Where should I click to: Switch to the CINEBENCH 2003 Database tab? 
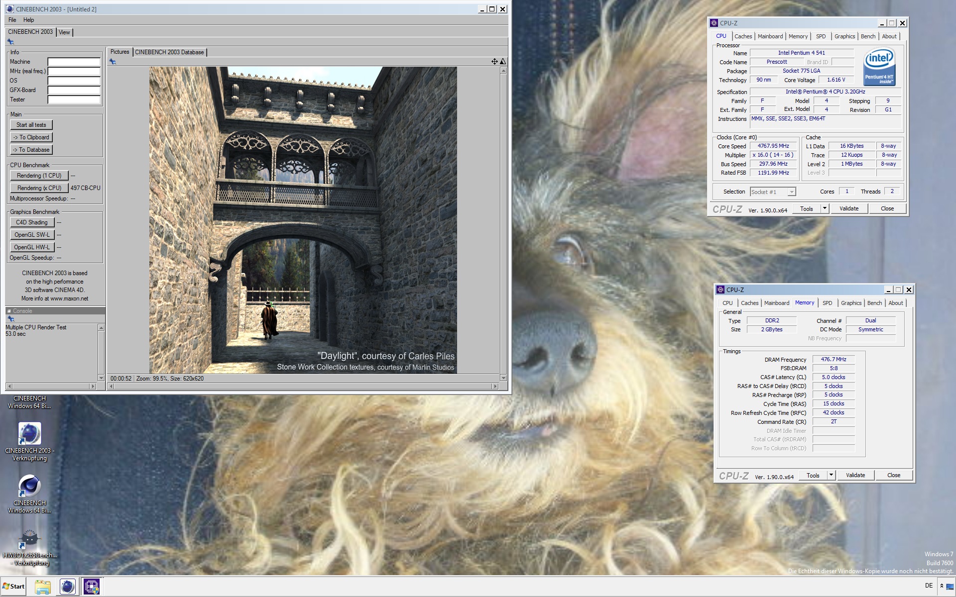point(169,52)
